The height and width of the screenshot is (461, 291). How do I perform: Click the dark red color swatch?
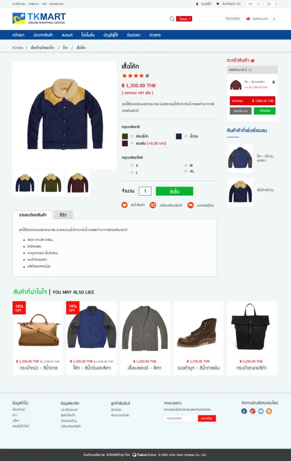(x=125, y=143)
